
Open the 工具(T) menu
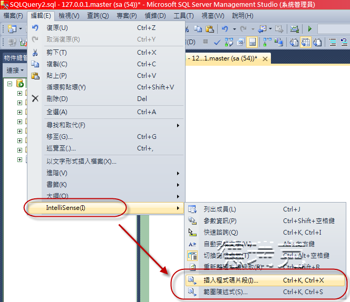coord(184,16)
